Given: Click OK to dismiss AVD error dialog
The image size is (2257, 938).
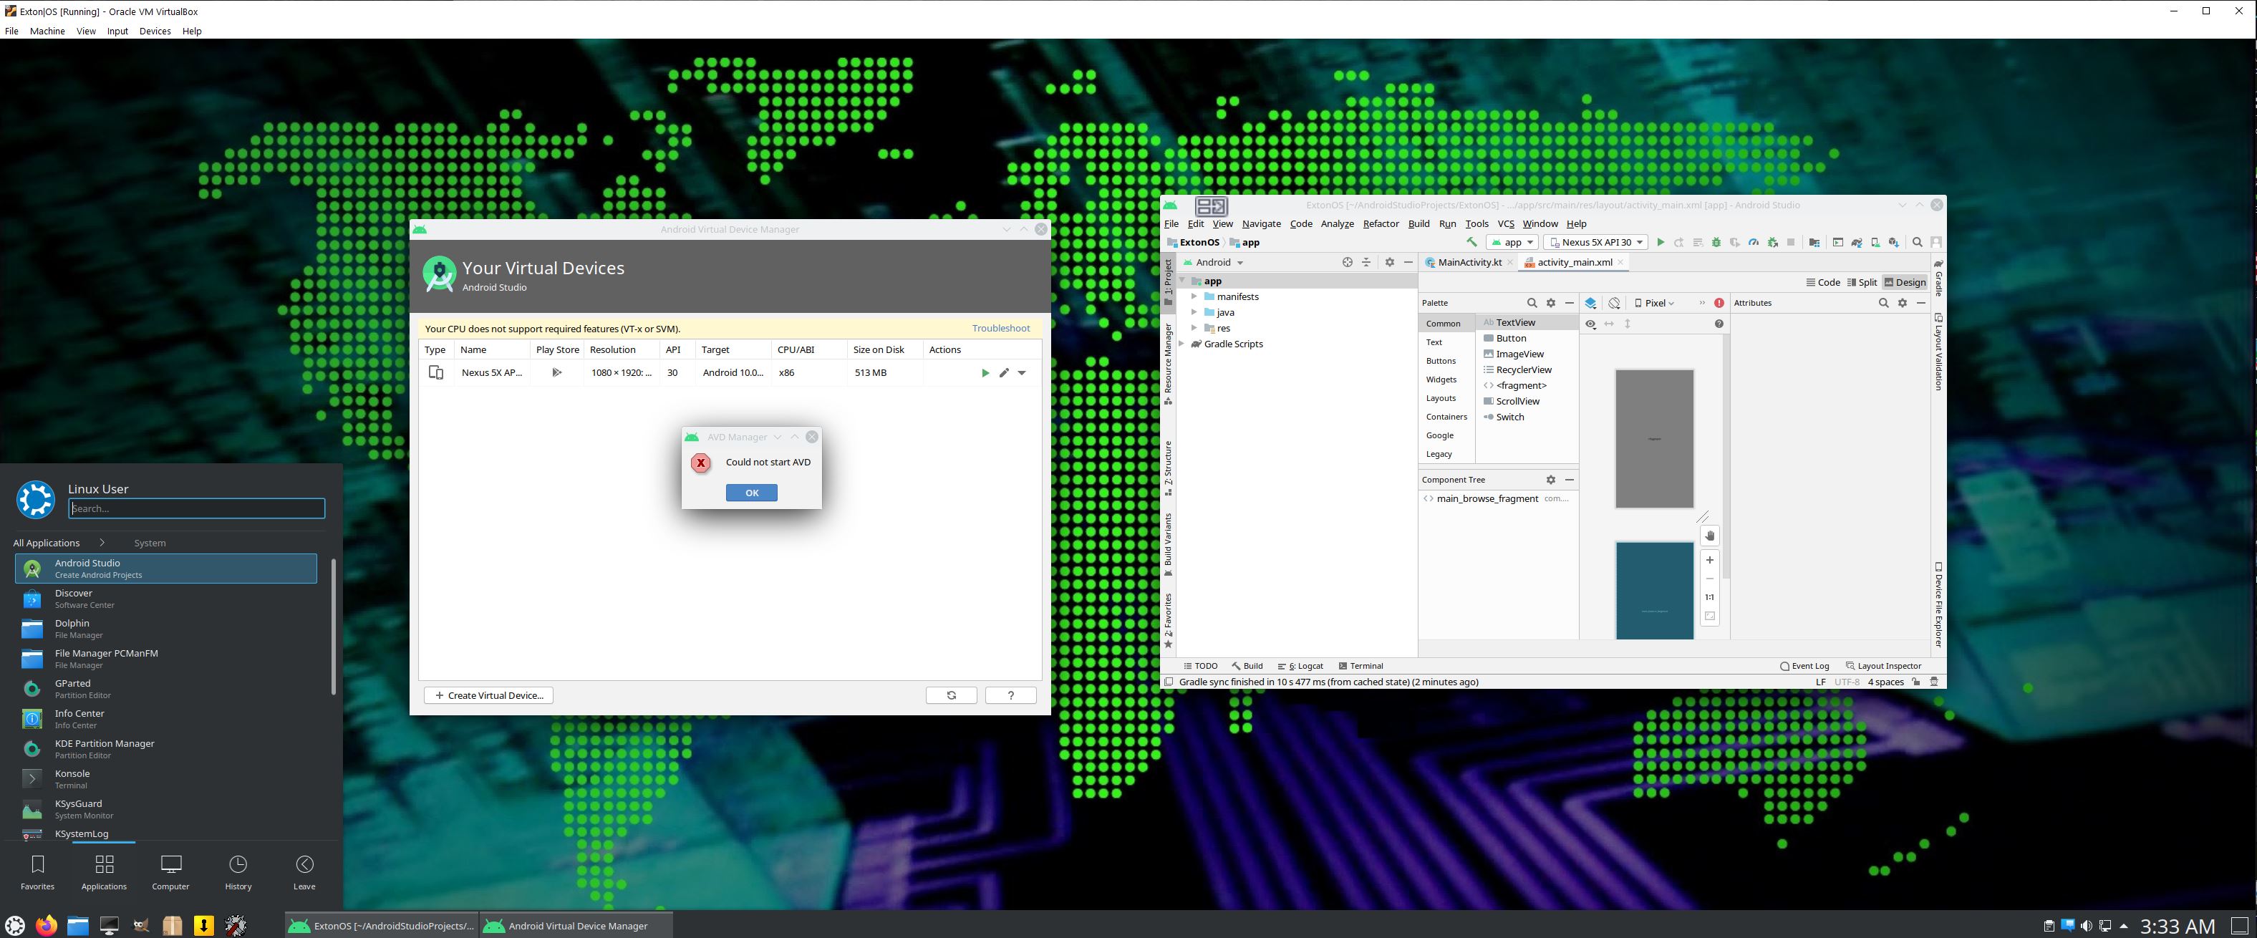Looking at the screenshot, I should pyautogui.click(x=750, y=492).
